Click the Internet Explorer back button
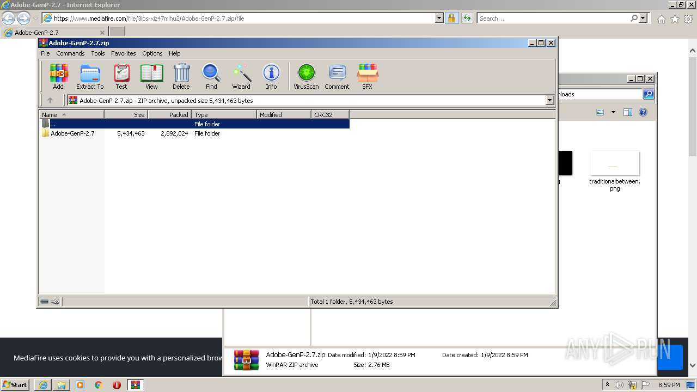Screen dimensions: 697x392 8,18
